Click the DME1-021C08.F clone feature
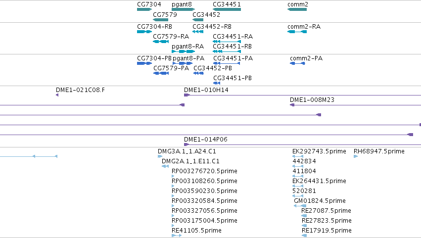The width and height of the screenshot is (421, 238). click(x=57, y=95)
